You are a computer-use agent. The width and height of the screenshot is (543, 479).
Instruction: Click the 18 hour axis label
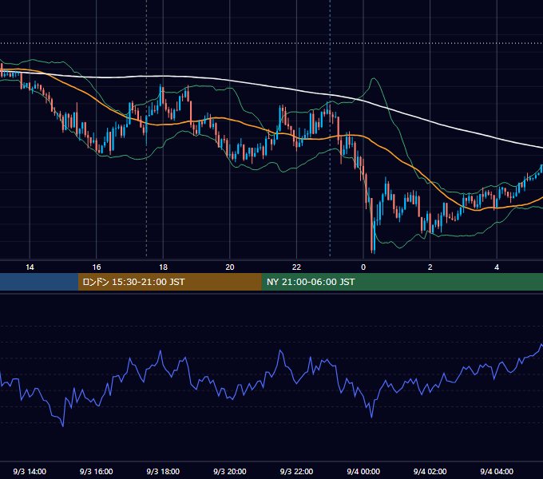coord(163,267)
